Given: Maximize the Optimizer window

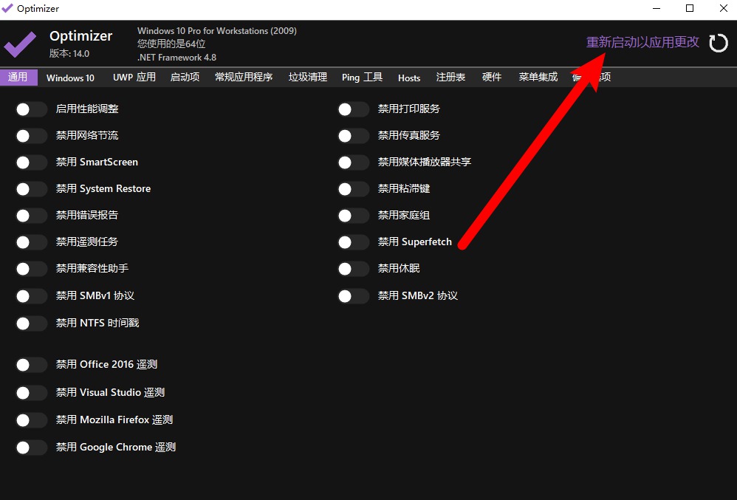Looking at the screenshot, I should pos(690,8).
